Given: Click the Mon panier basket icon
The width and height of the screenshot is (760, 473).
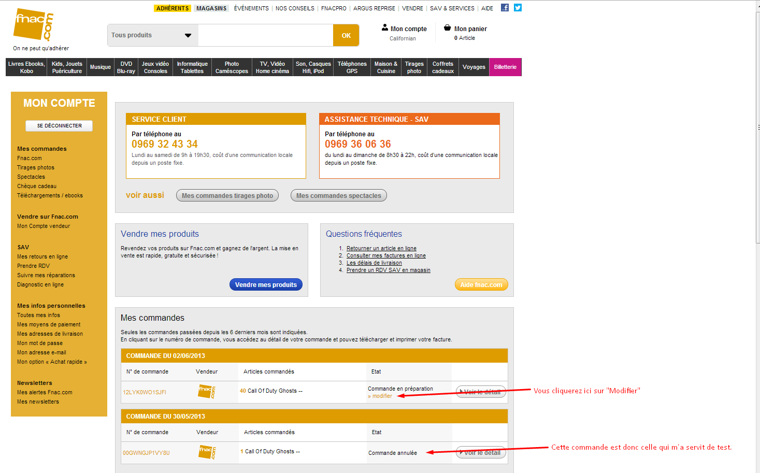Looking at the screenshot, I should 448,27.
